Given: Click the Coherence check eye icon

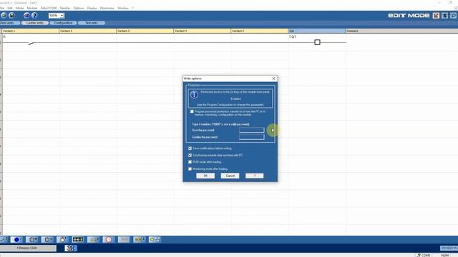Looking at the screenshot, I should [x=26, y=15].
